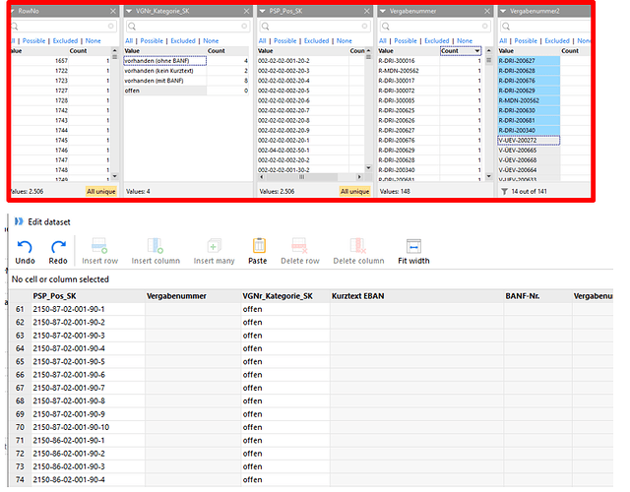Select value 'vorhanden (mit BANF)' in filter list
Screen dimensions: 630x492
(x=158, y=81)
